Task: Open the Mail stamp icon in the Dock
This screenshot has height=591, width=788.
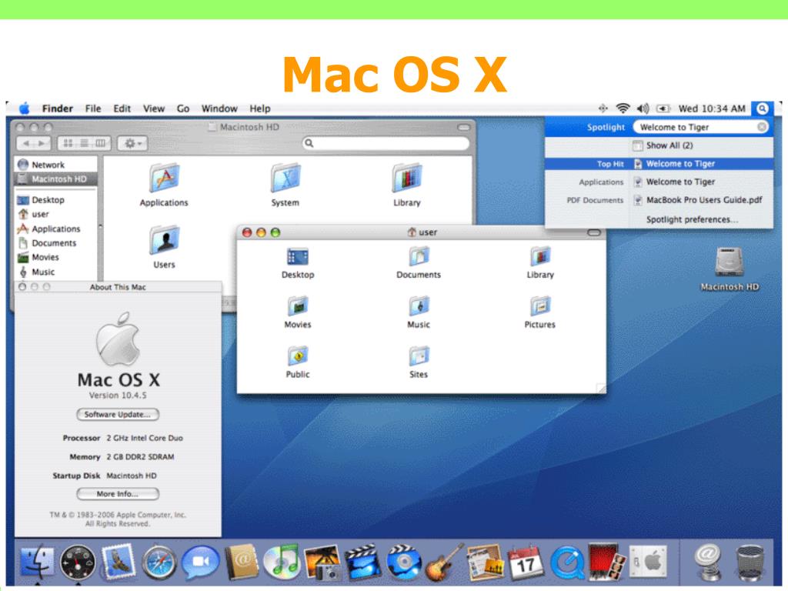Action: [118, 561]
